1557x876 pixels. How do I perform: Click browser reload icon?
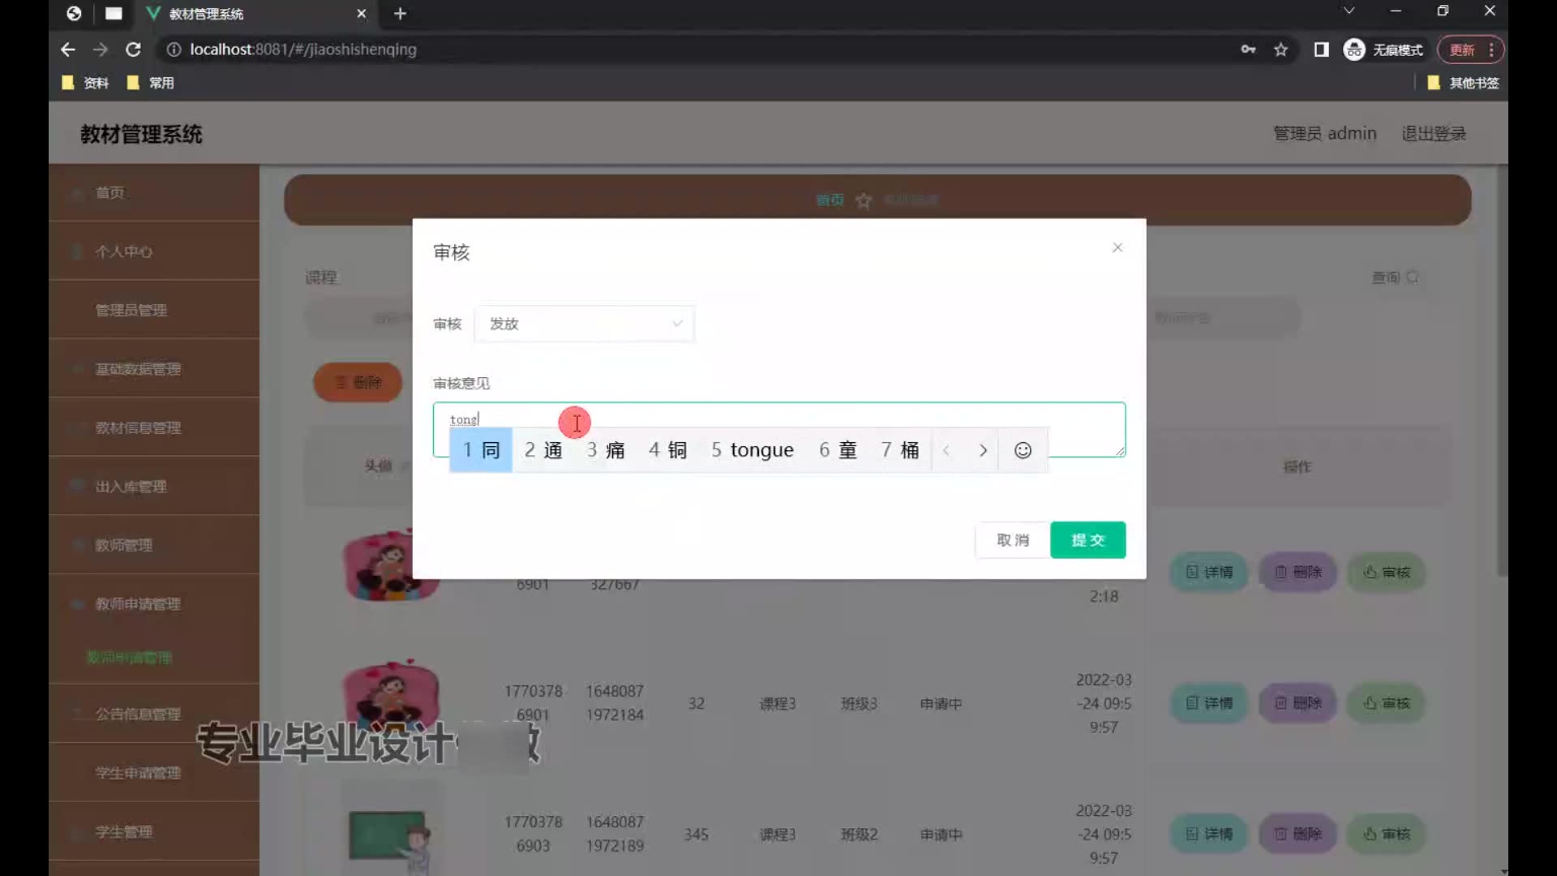(x=133, y=49)
